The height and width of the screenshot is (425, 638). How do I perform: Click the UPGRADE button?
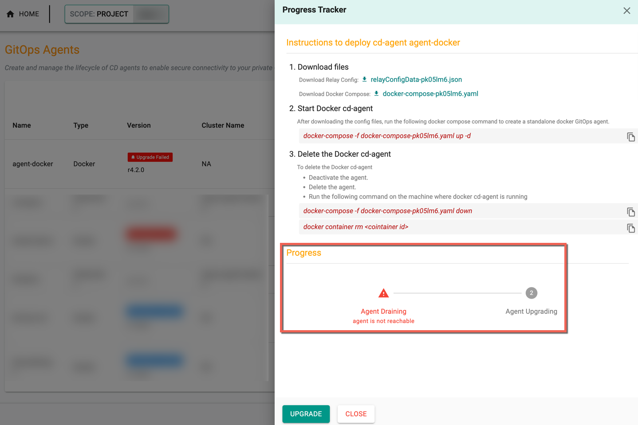(x=306, y=414)
